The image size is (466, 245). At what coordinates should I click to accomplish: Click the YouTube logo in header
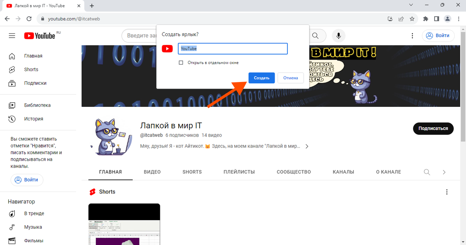coord(40,36)
